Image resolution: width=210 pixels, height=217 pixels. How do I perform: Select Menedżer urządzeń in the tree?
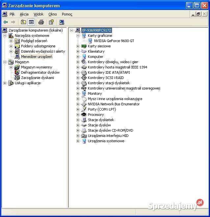pyautogui.click(x=37, y=57)
